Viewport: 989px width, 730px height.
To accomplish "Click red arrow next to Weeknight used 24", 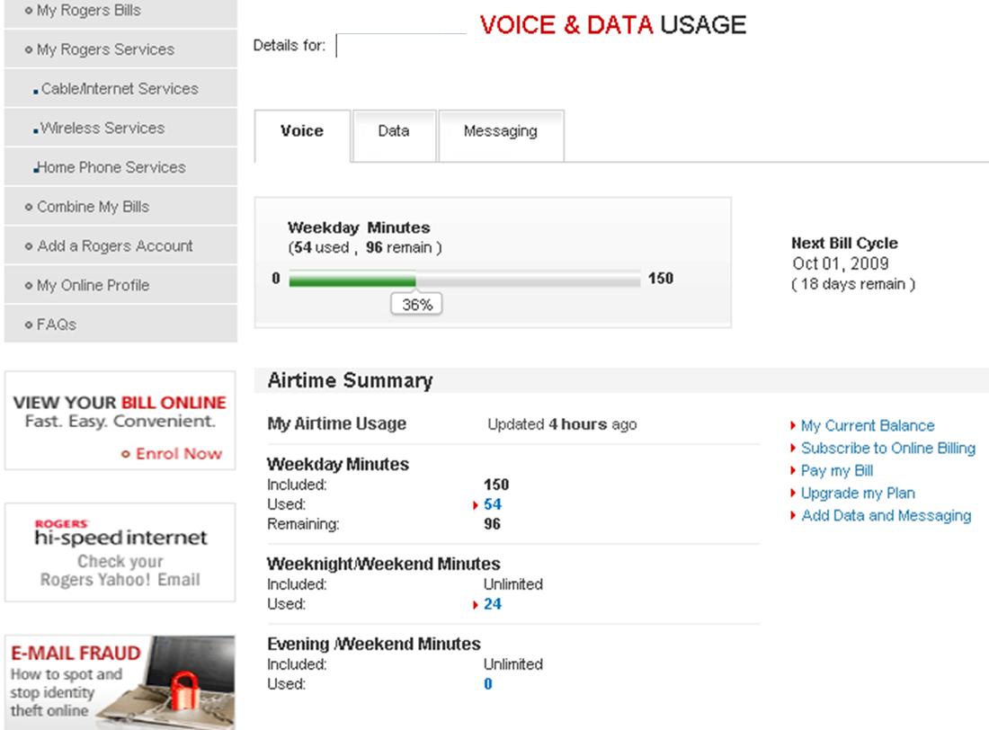I will click(475, 604).
